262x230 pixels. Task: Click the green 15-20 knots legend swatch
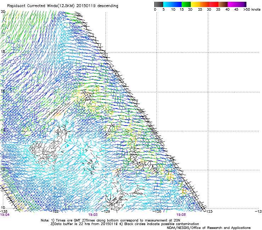[x=186, y=4]
